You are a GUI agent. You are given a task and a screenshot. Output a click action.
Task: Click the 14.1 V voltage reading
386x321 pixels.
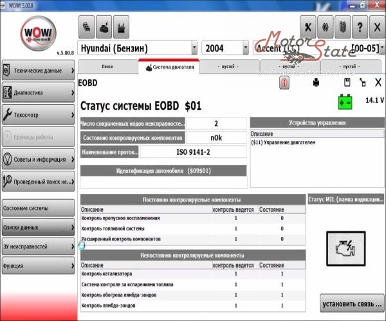(x=374, y=100)
